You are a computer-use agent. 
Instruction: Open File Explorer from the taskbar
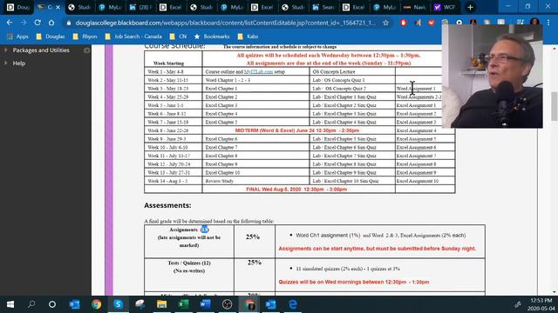click(x=161, y=304)
